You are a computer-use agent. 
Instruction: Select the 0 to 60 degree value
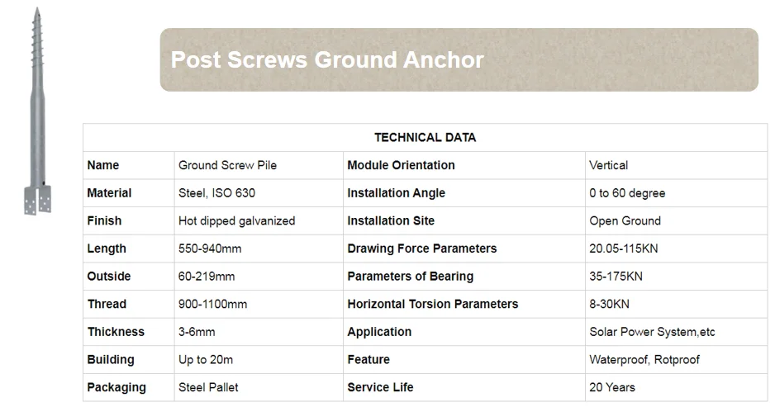(x=627, y=193)
